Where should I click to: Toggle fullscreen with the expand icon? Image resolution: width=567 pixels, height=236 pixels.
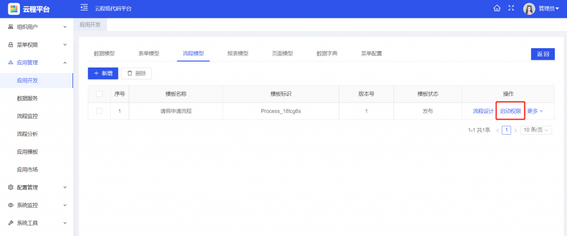tap(511, 8)
